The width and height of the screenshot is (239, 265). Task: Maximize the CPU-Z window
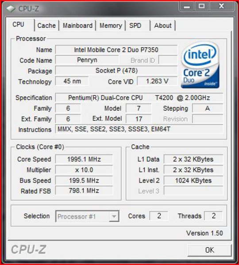(x=201, y=7)
